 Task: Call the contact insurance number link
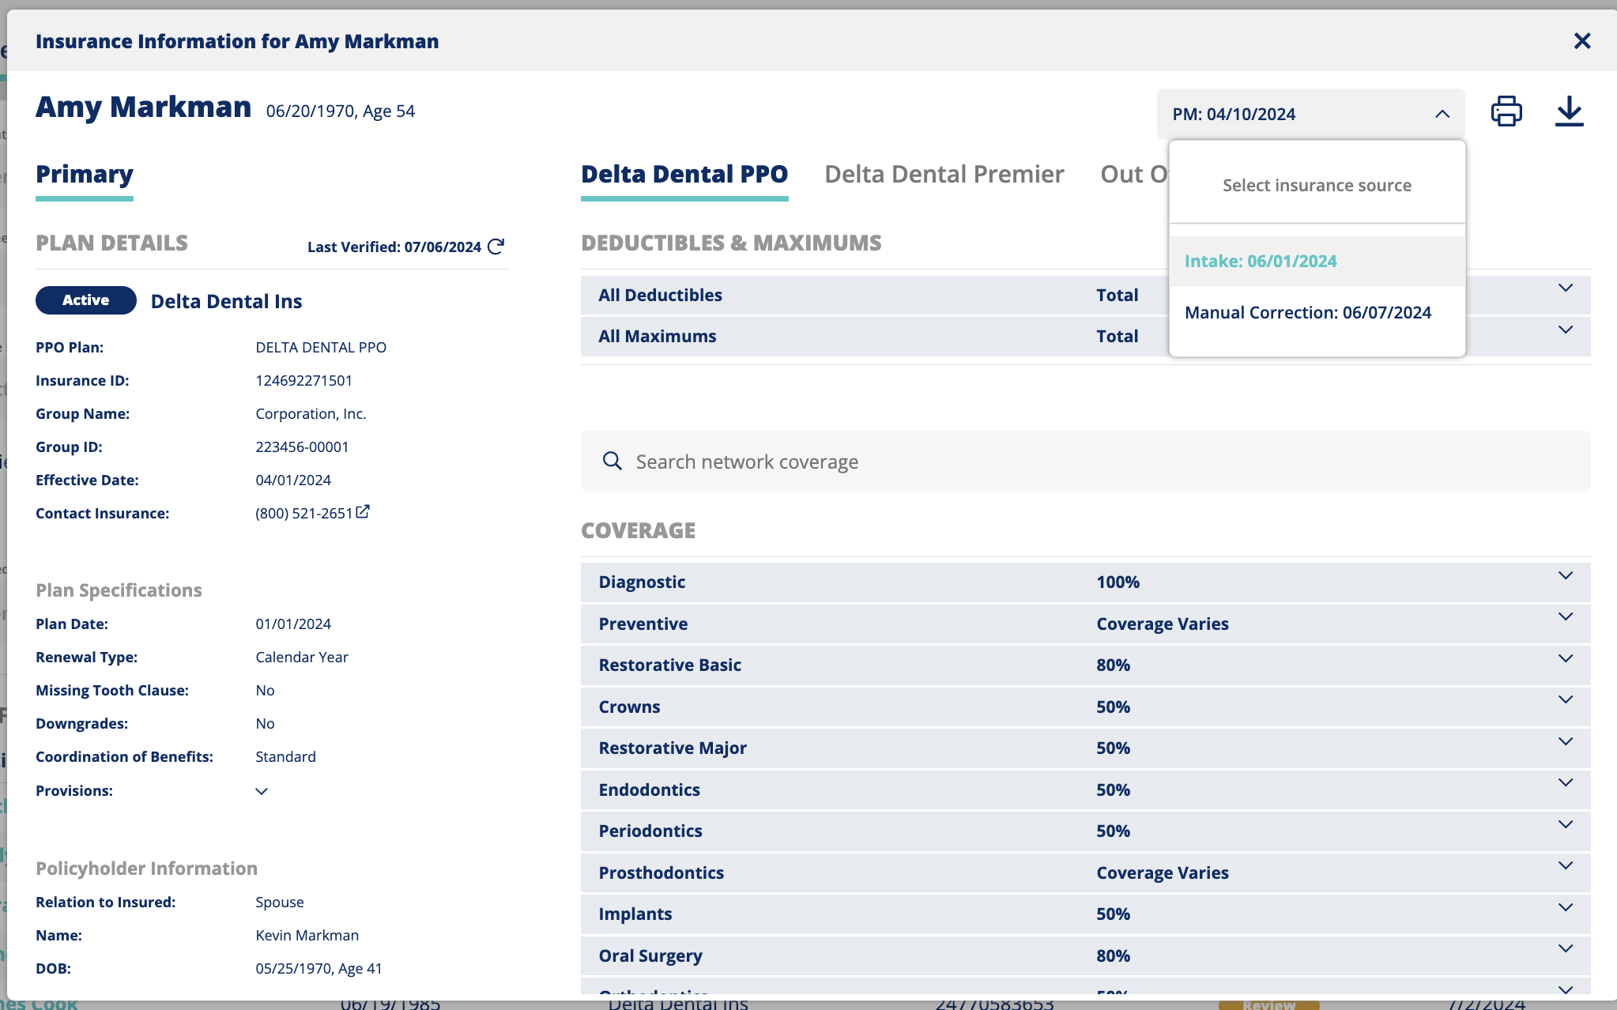tap(305, 512)
